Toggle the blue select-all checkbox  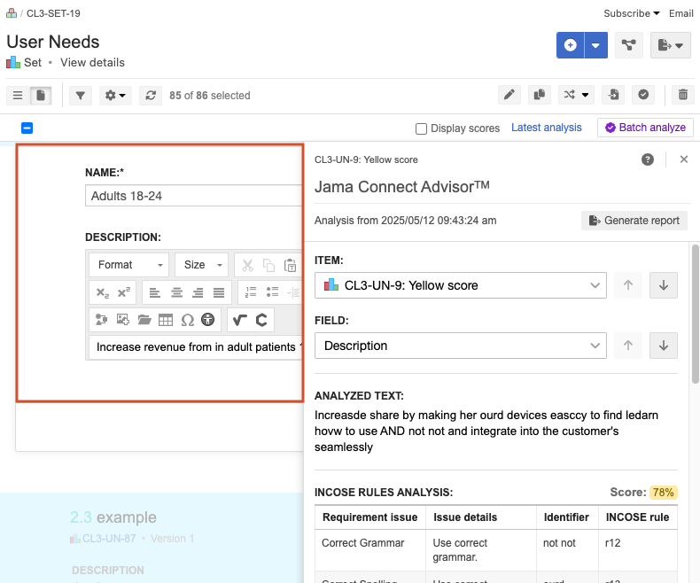tap(27, 128)
